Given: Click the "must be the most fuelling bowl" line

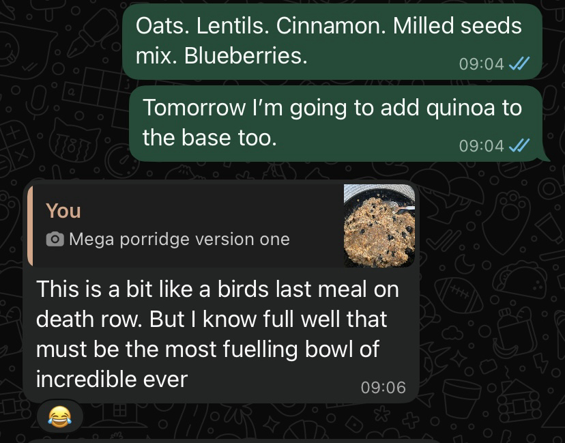Looking at the screenshot, I should pos(208,349).
